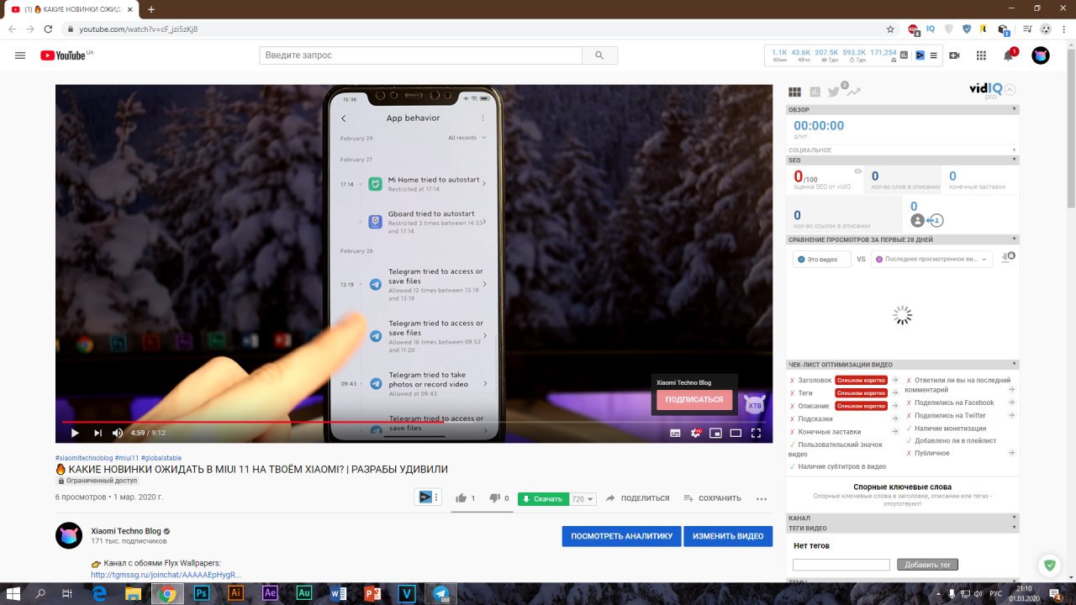Open video settings gear icon
Viewport: 1076px width, 605px height.
point(696,433)
